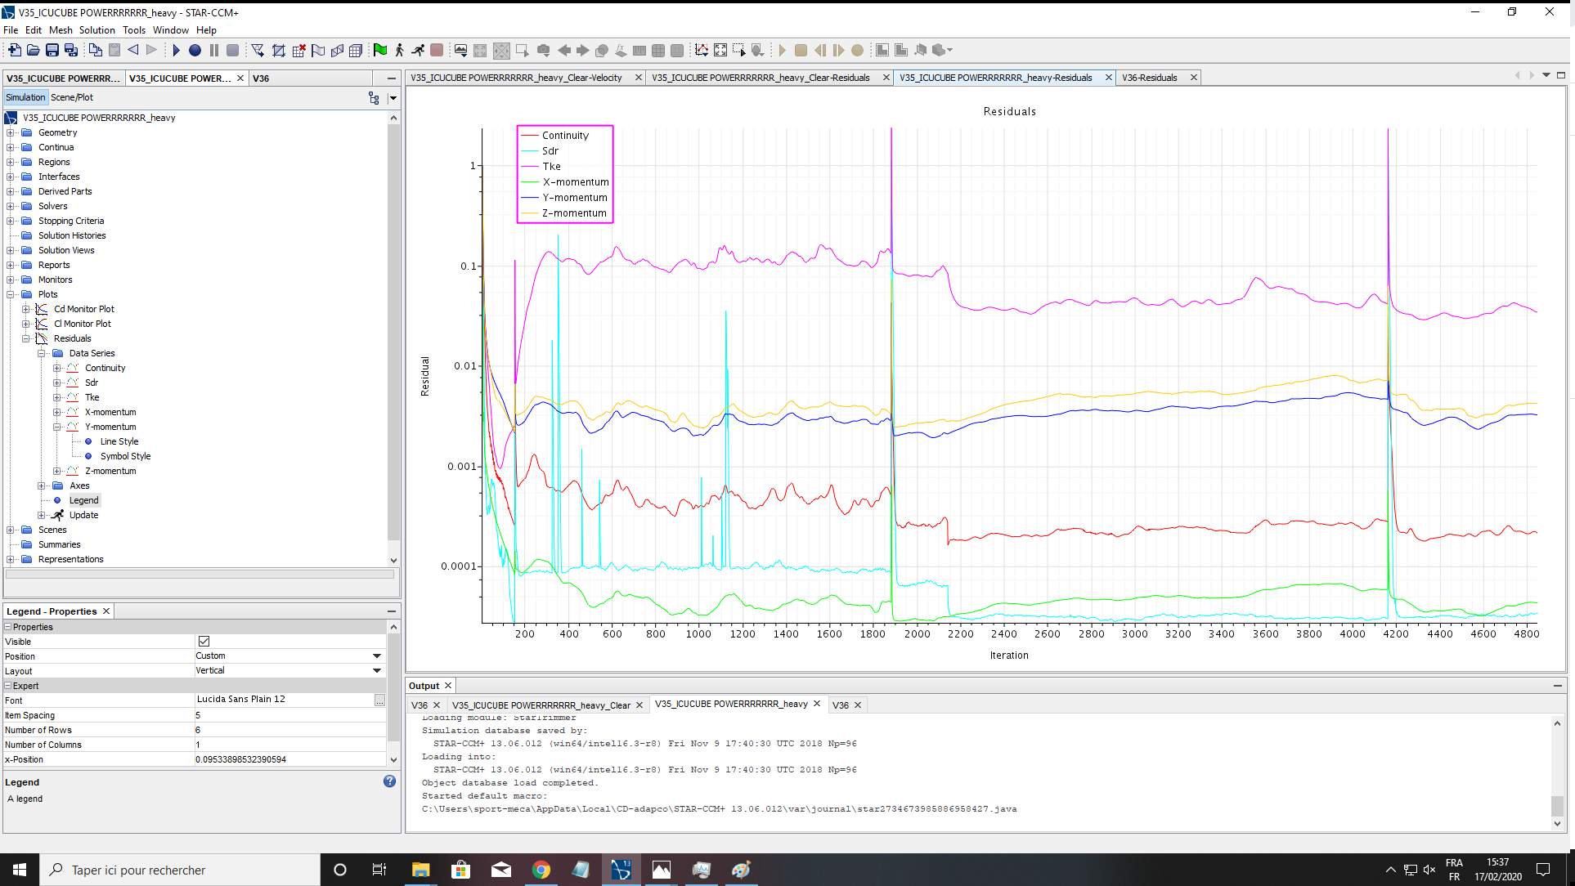
Task: Open the legend Layout dropdown
Action: [x=377, y=671]
